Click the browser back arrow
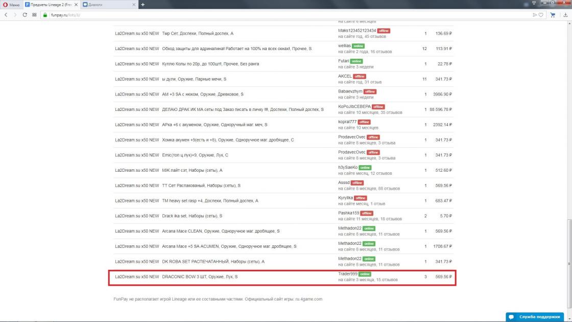Screen dimensions: 572x322 tap(6, 15)
